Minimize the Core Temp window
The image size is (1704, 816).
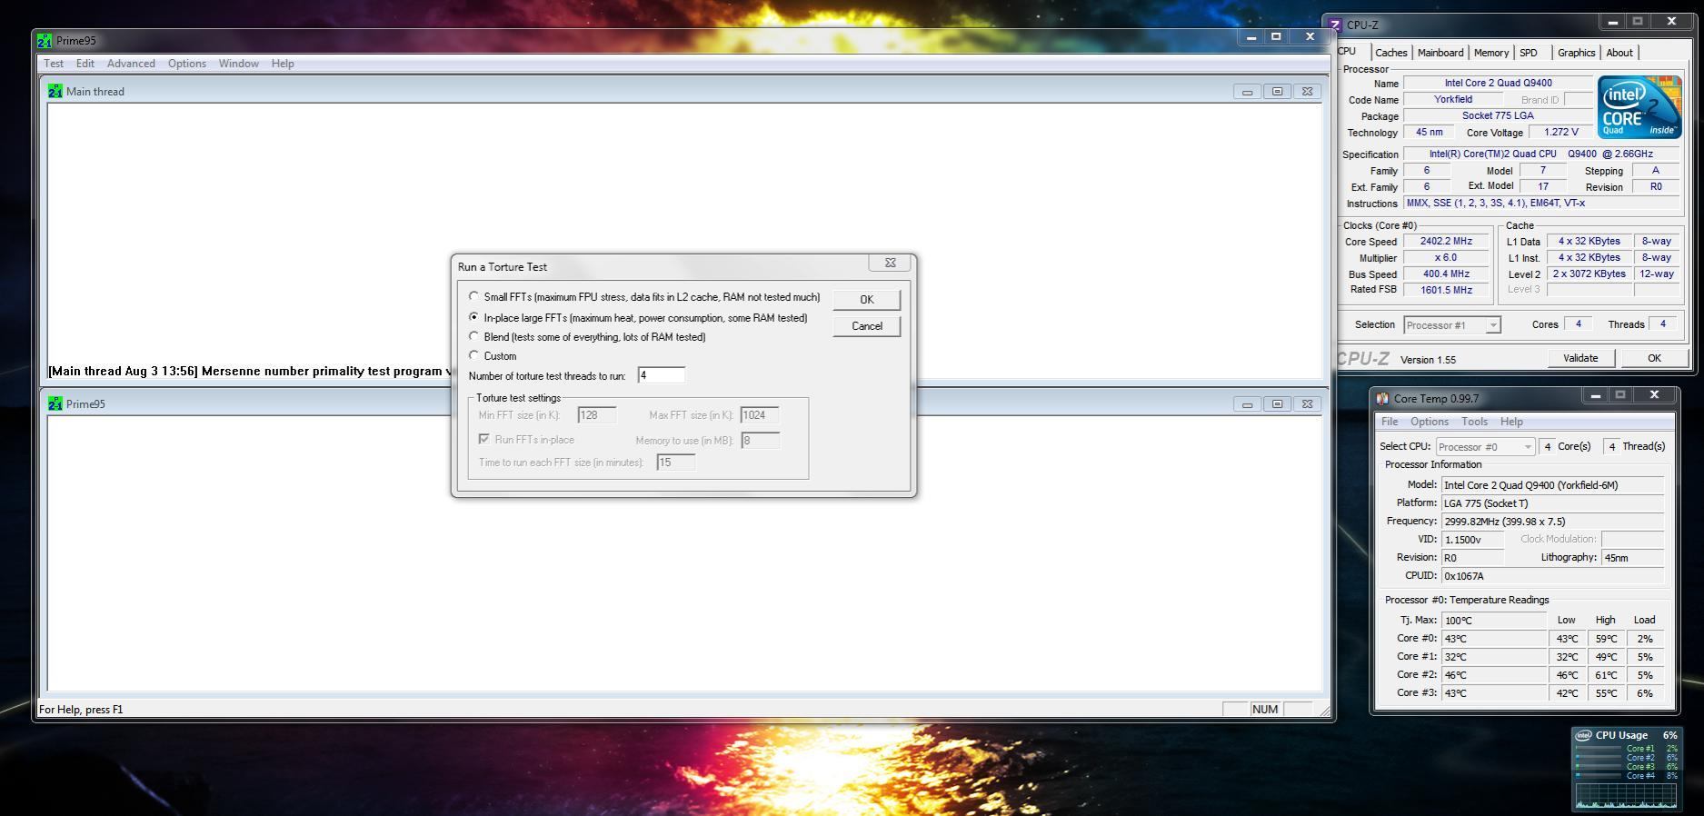click(1595, 395)
